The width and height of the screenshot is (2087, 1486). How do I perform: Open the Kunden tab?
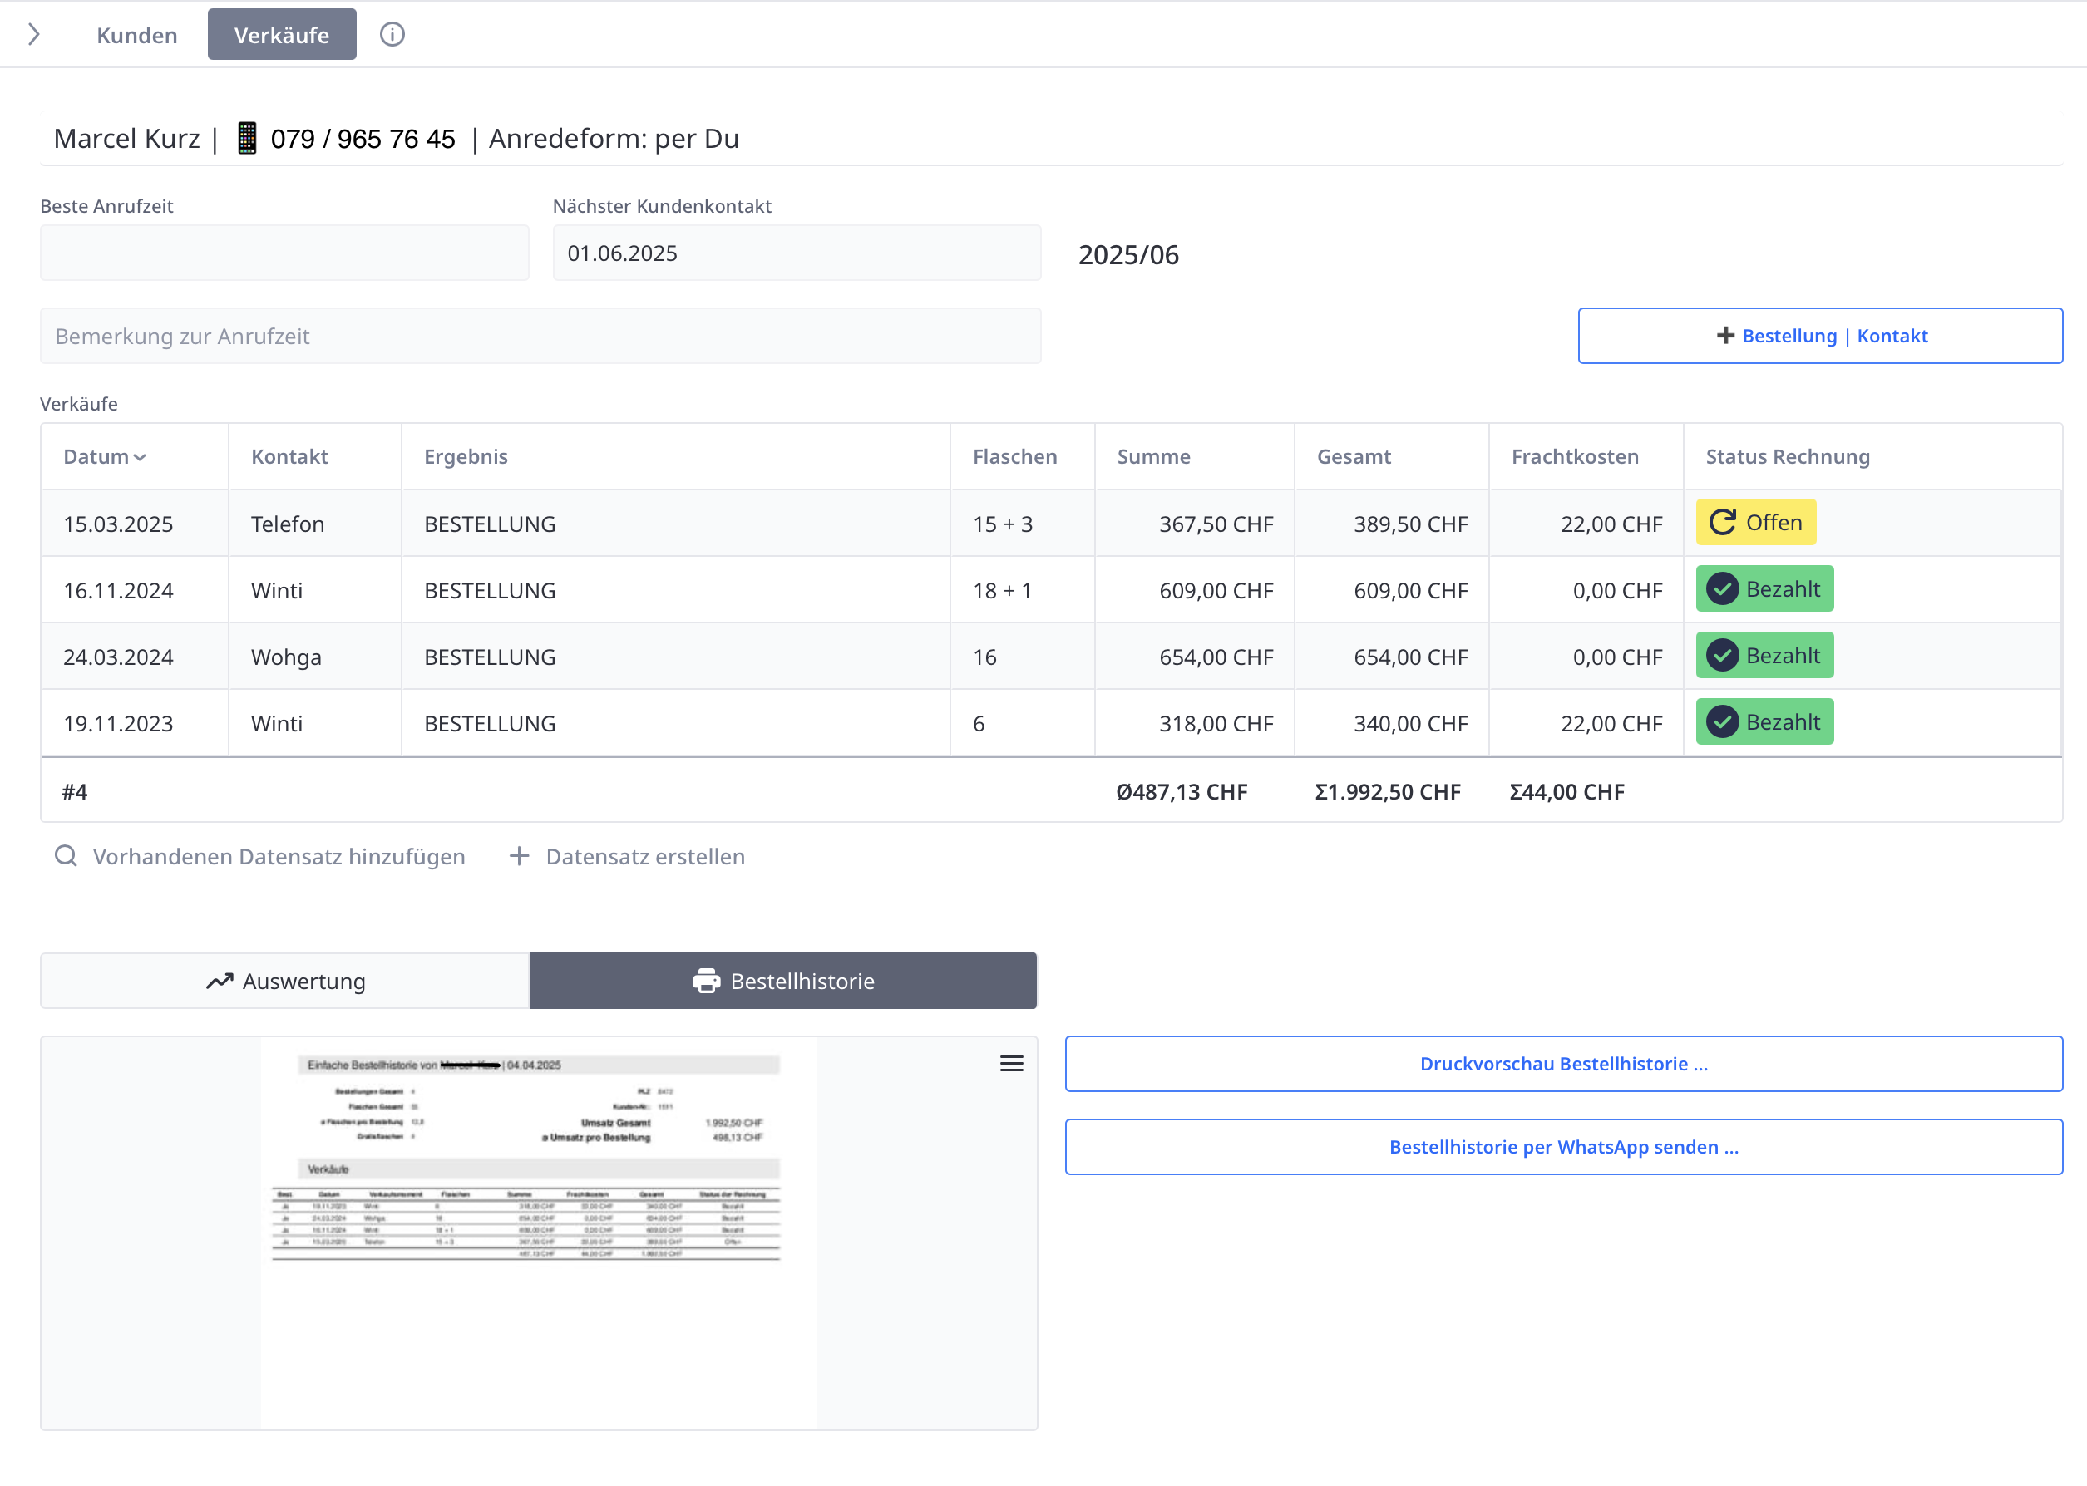137,35
